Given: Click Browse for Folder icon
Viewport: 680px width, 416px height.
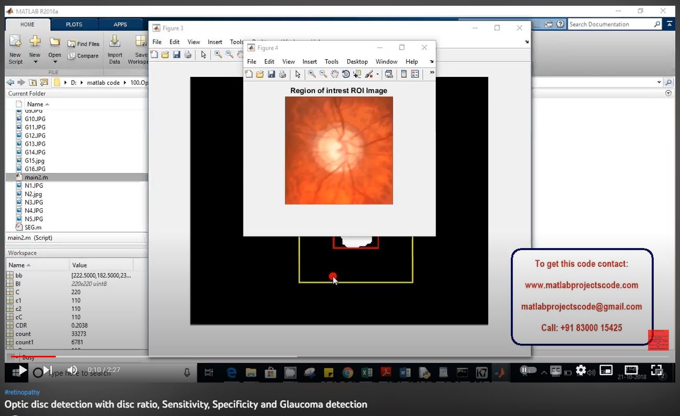Looking at the screenshot, I should 44,83.
